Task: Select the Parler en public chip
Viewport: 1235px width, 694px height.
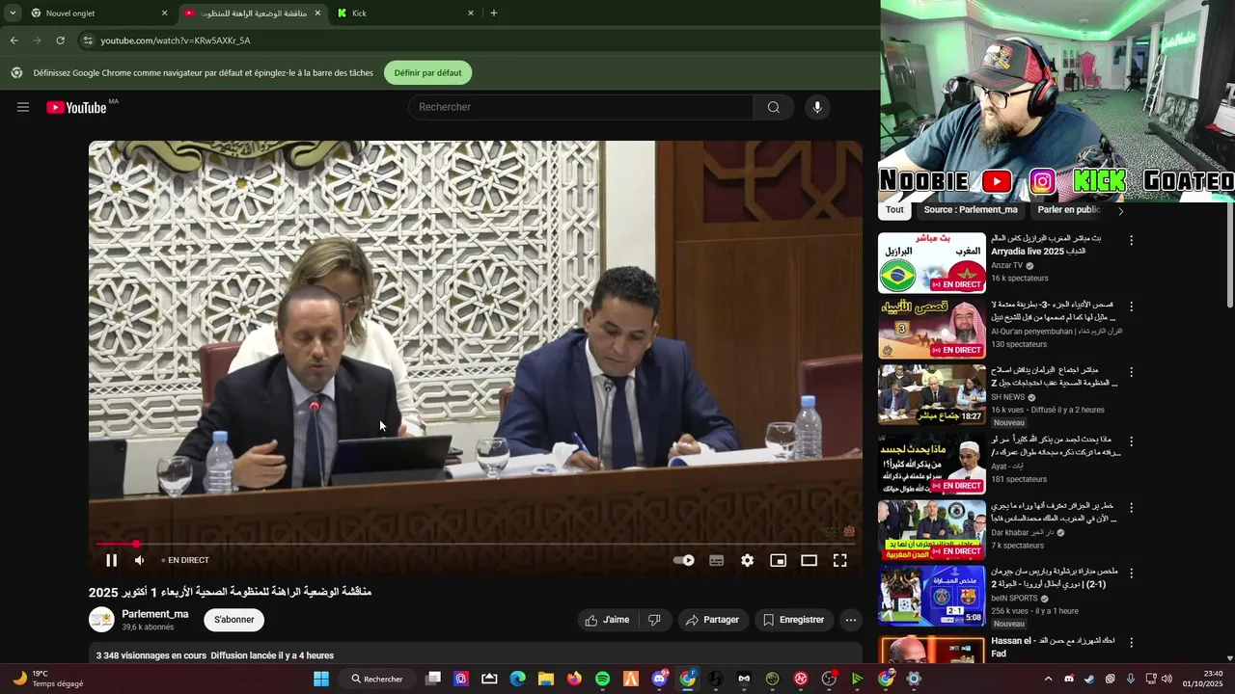Action: coord(1069,209)
